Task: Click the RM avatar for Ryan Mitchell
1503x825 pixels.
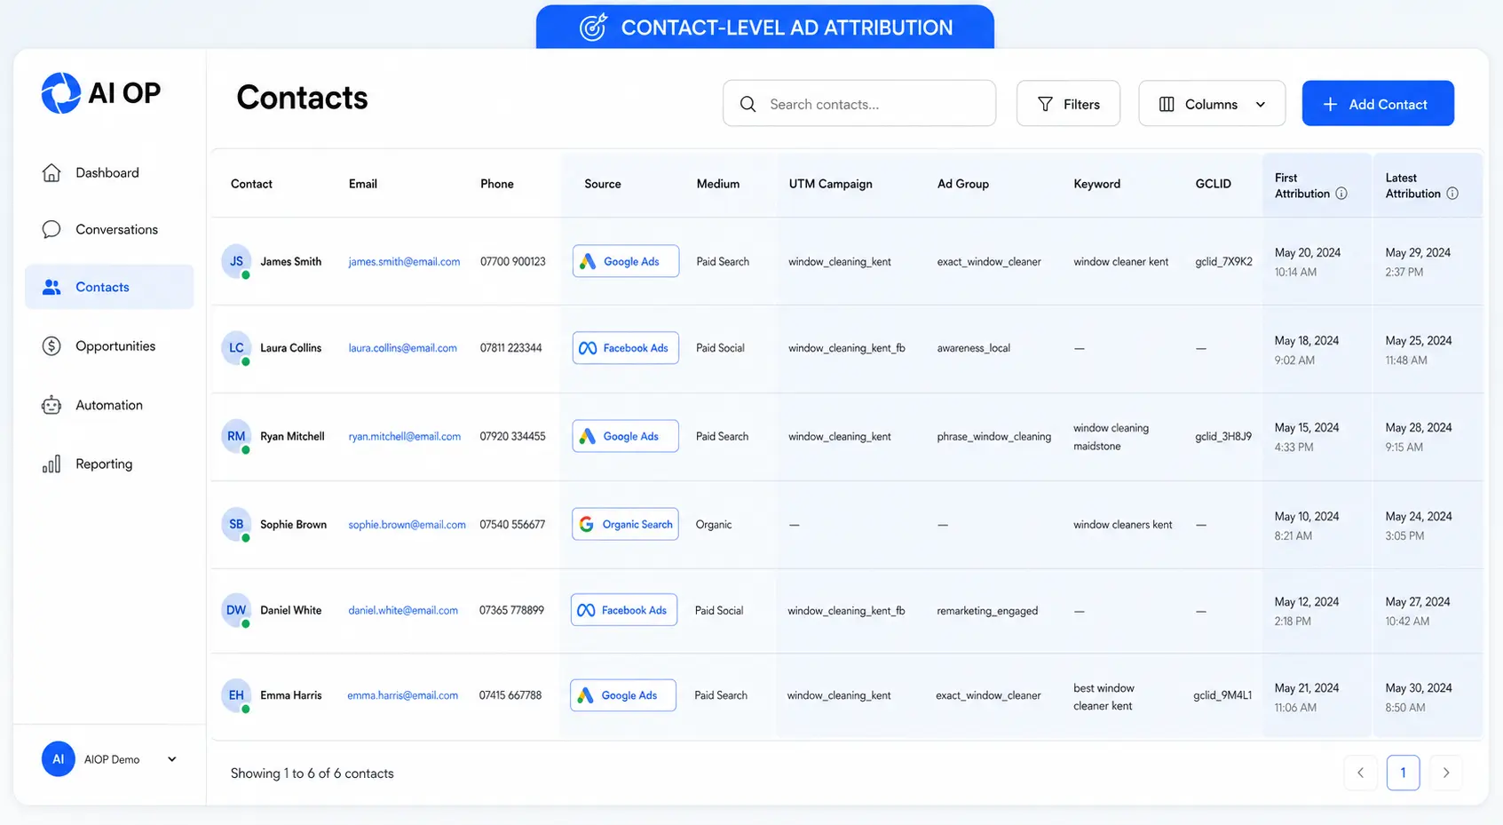Action: point(236,436)
